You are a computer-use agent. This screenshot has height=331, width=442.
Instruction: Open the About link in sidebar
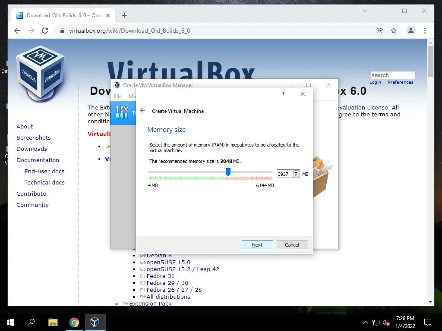(25, 126)
